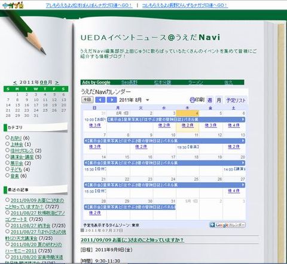
Task: Open the 19:30 音楽 event on August 11
Action: coord(188,147)
